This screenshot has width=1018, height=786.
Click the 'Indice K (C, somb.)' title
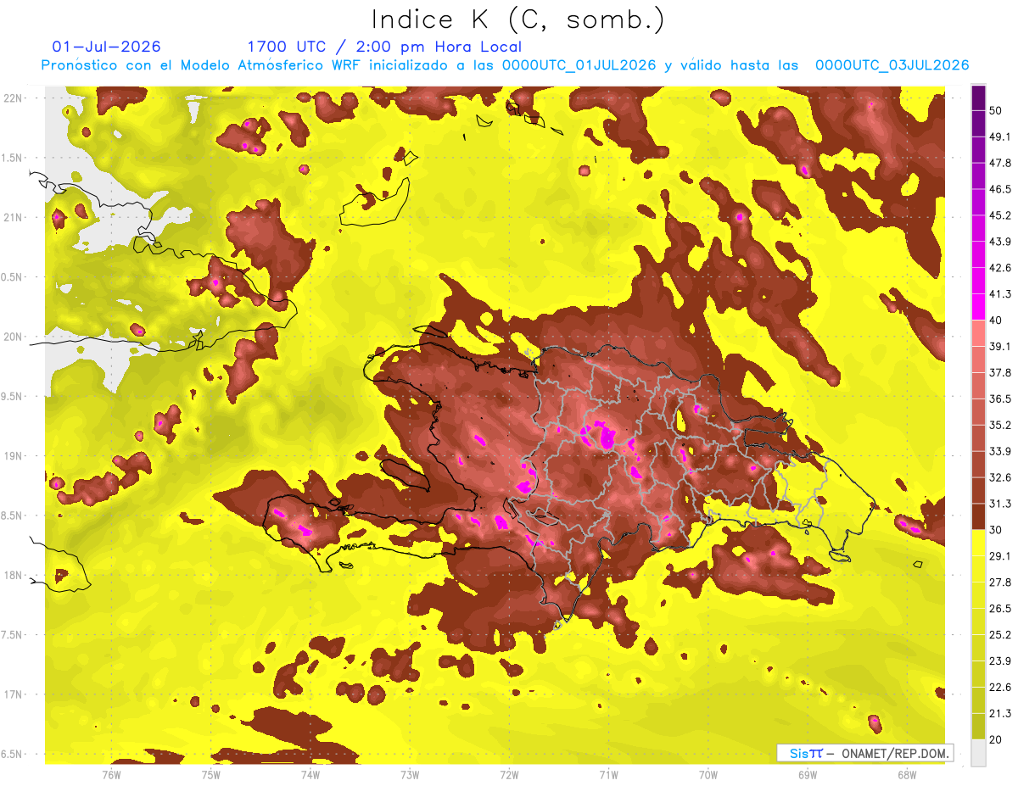point(517,20)
